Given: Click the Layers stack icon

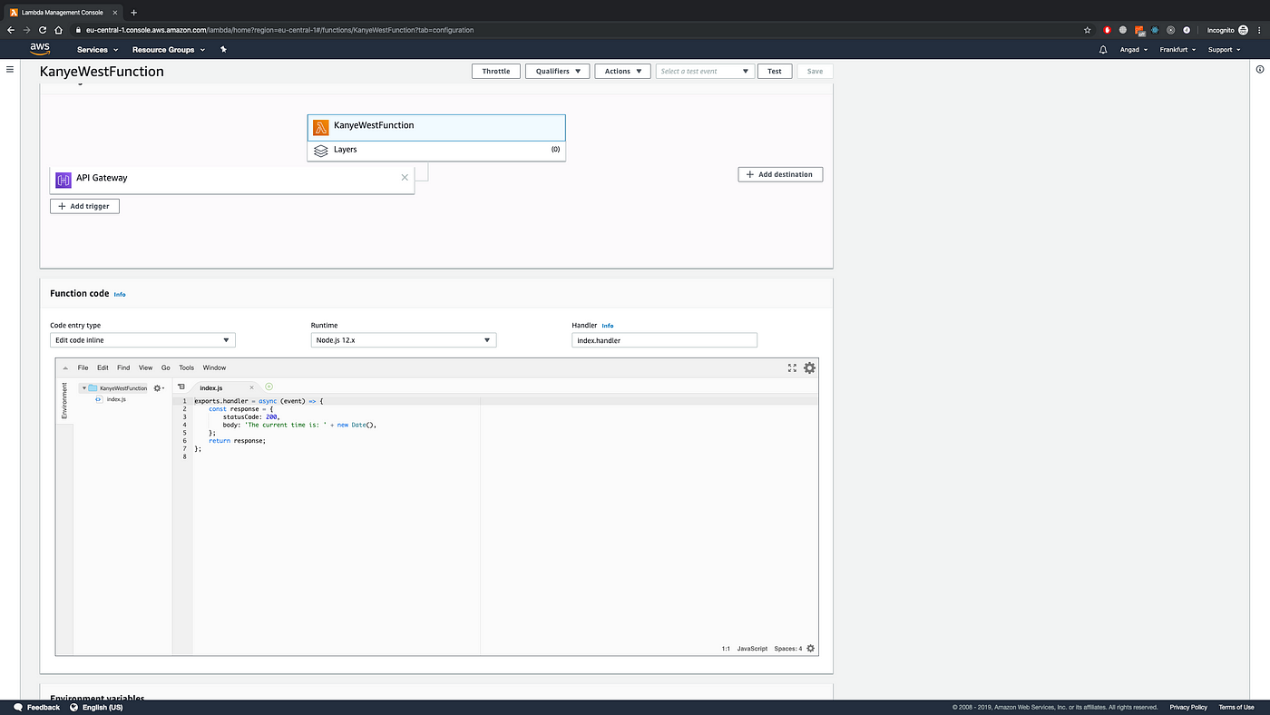Looking at the screenshot, I should click(x=321, y=151).
